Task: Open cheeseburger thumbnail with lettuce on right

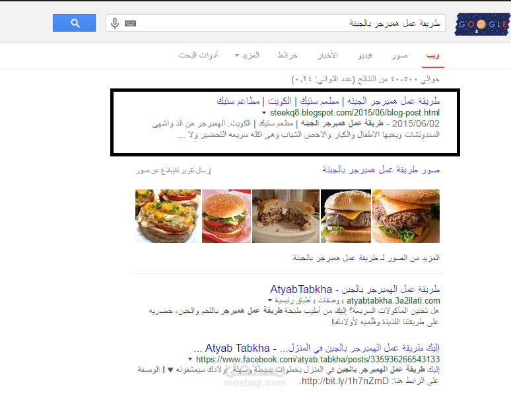Action: coord(406,216)
